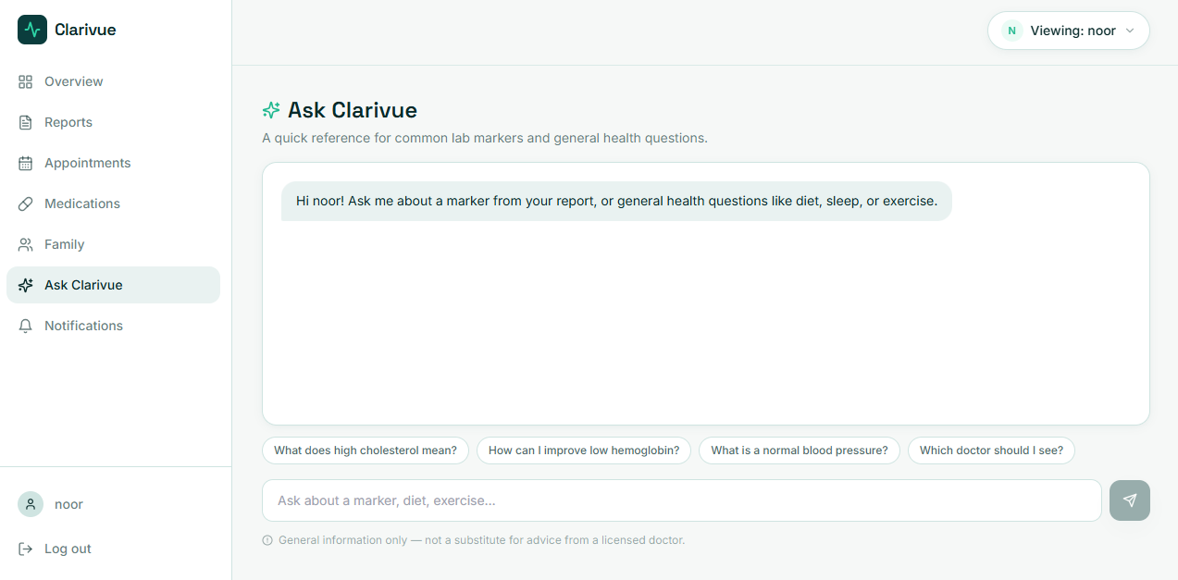Image resolution: width=1178 pixels, height=580 pixels.
Task: Click the Clarivue heartbeat logo icon
Action: coord(32,30)
